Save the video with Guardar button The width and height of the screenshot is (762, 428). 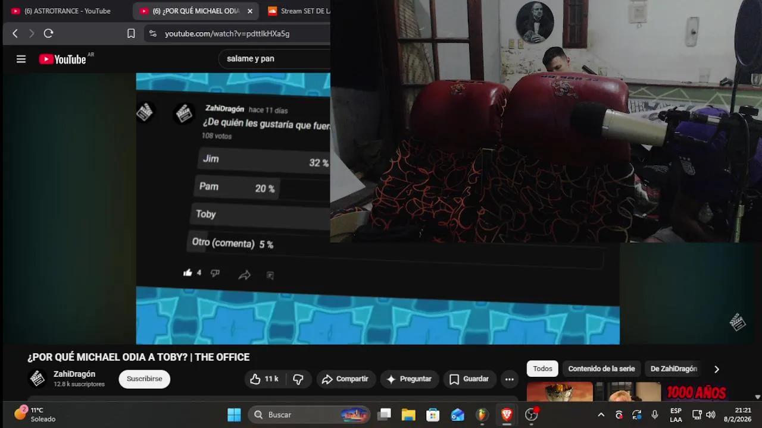(469, 379)
